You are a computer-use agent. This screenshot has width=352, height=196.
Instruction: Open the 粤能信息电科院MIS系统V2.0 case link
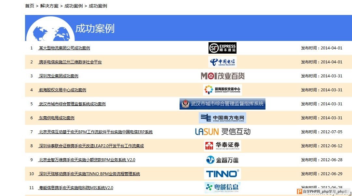click(x=76, y=188)
